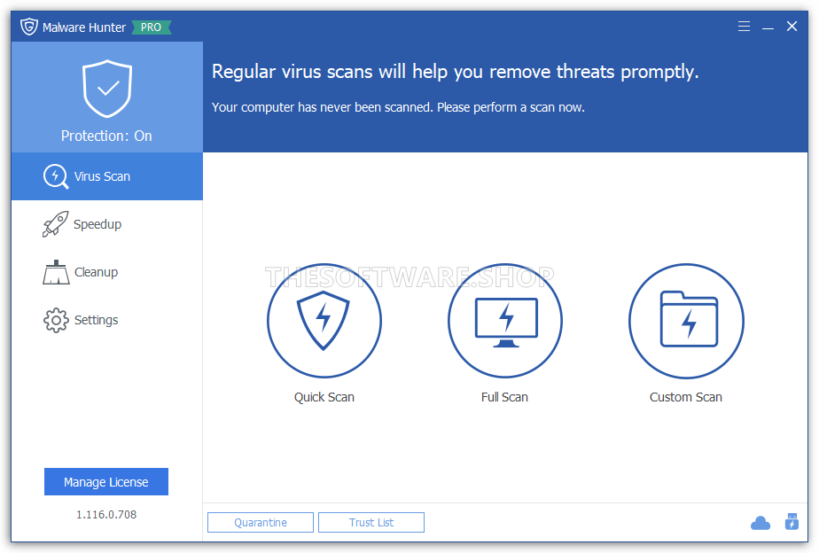The height and width of the screenshot is (553, 819).
Task: Click the Cleanup broom icon
Action: pos(56,272)
